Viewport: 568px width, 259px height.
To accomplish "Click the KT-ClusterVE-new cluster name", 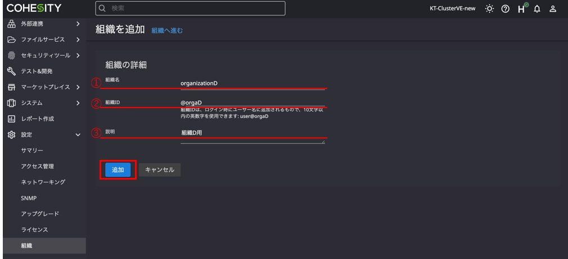I will click(x=453, y=8).
